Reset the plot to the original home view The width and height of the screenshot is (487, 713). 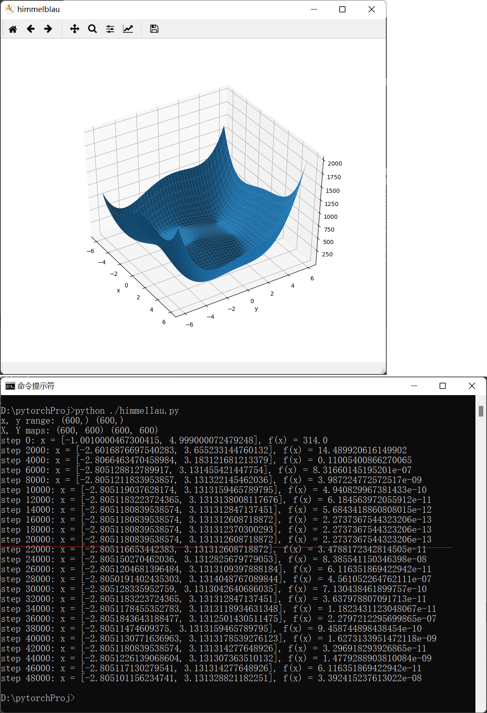pyautogui.click(x=13, y=29)
